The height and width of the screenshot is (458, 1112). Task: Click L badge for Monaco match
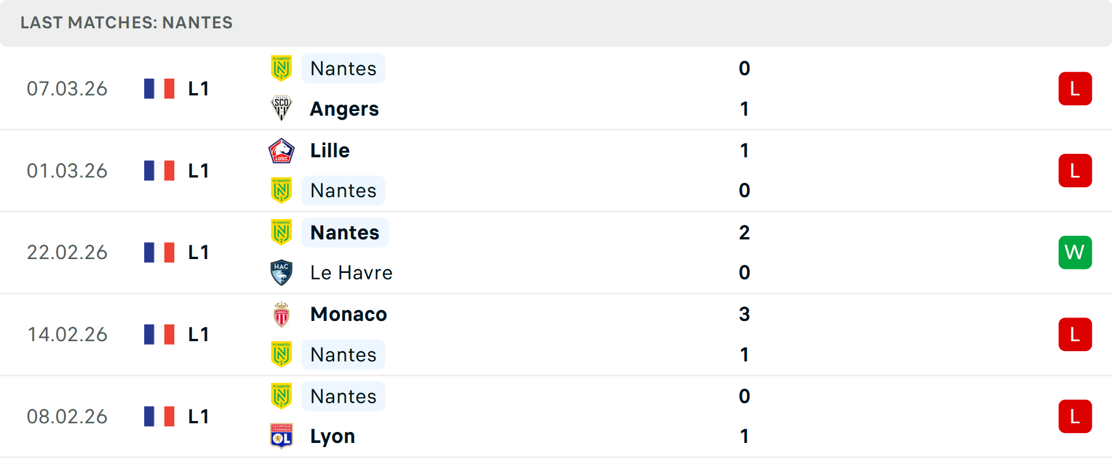pyautogui.click(x=1075, y=334)
